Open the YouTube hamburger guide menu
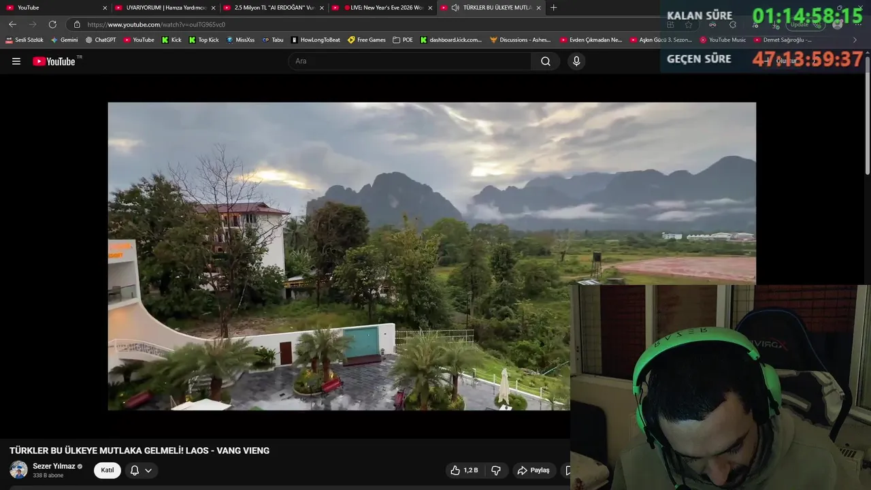Image resolution: width=871 pixels, height=490 pixels. click(x=16, y=61)
